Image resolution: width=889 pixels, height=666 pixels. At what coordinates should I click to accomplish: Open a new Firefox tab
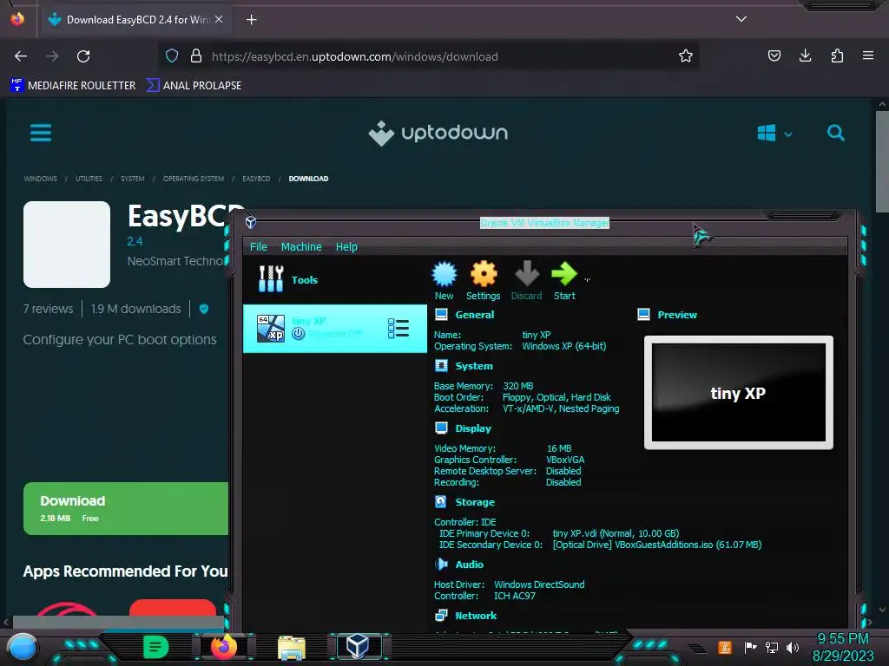click(251, 20)
